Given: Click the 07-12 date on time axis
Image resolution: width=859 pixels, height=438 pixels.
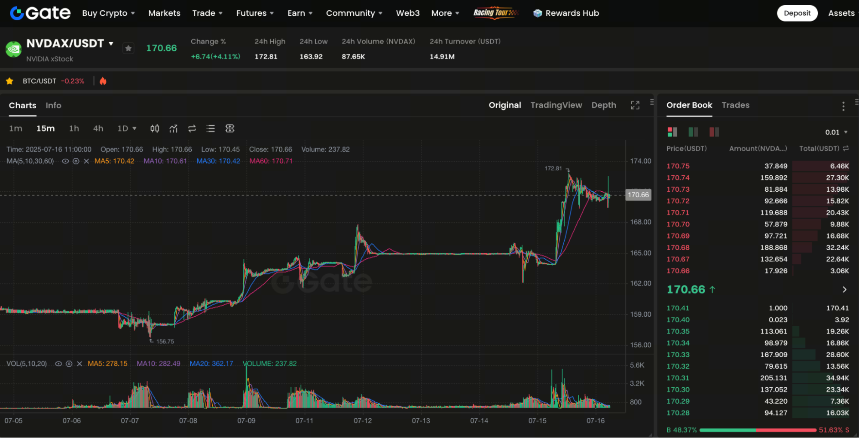Looking at the screenshot, I should click(x=363, y=421).
